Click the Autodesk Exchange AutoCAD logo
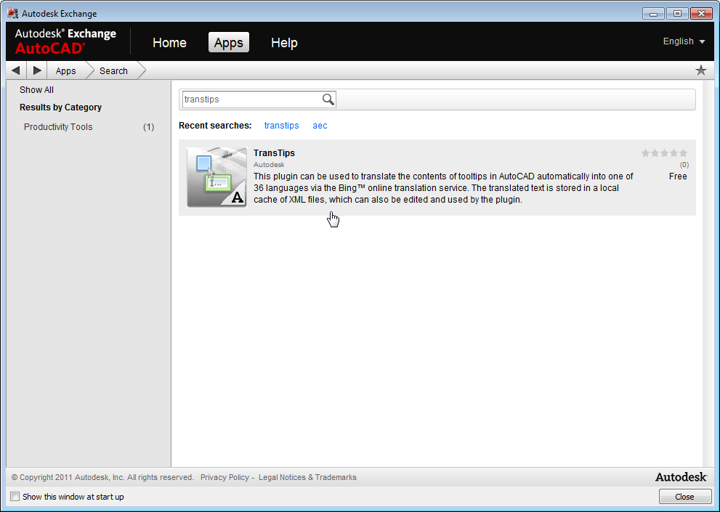The image size is (720, 512). 65,41
